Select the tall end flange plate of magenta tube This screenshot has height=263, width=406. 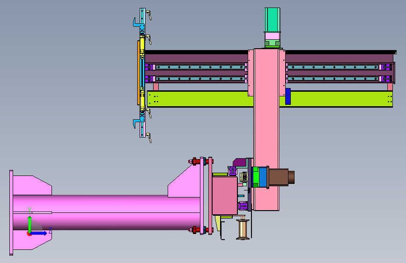pyautogui.click(x=11, y=212)
